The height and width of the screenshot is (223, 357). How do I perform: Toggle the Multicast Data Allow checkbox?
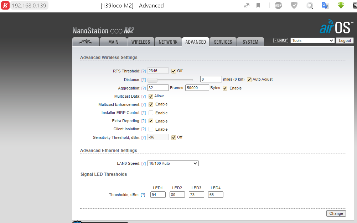coord(151,96)
